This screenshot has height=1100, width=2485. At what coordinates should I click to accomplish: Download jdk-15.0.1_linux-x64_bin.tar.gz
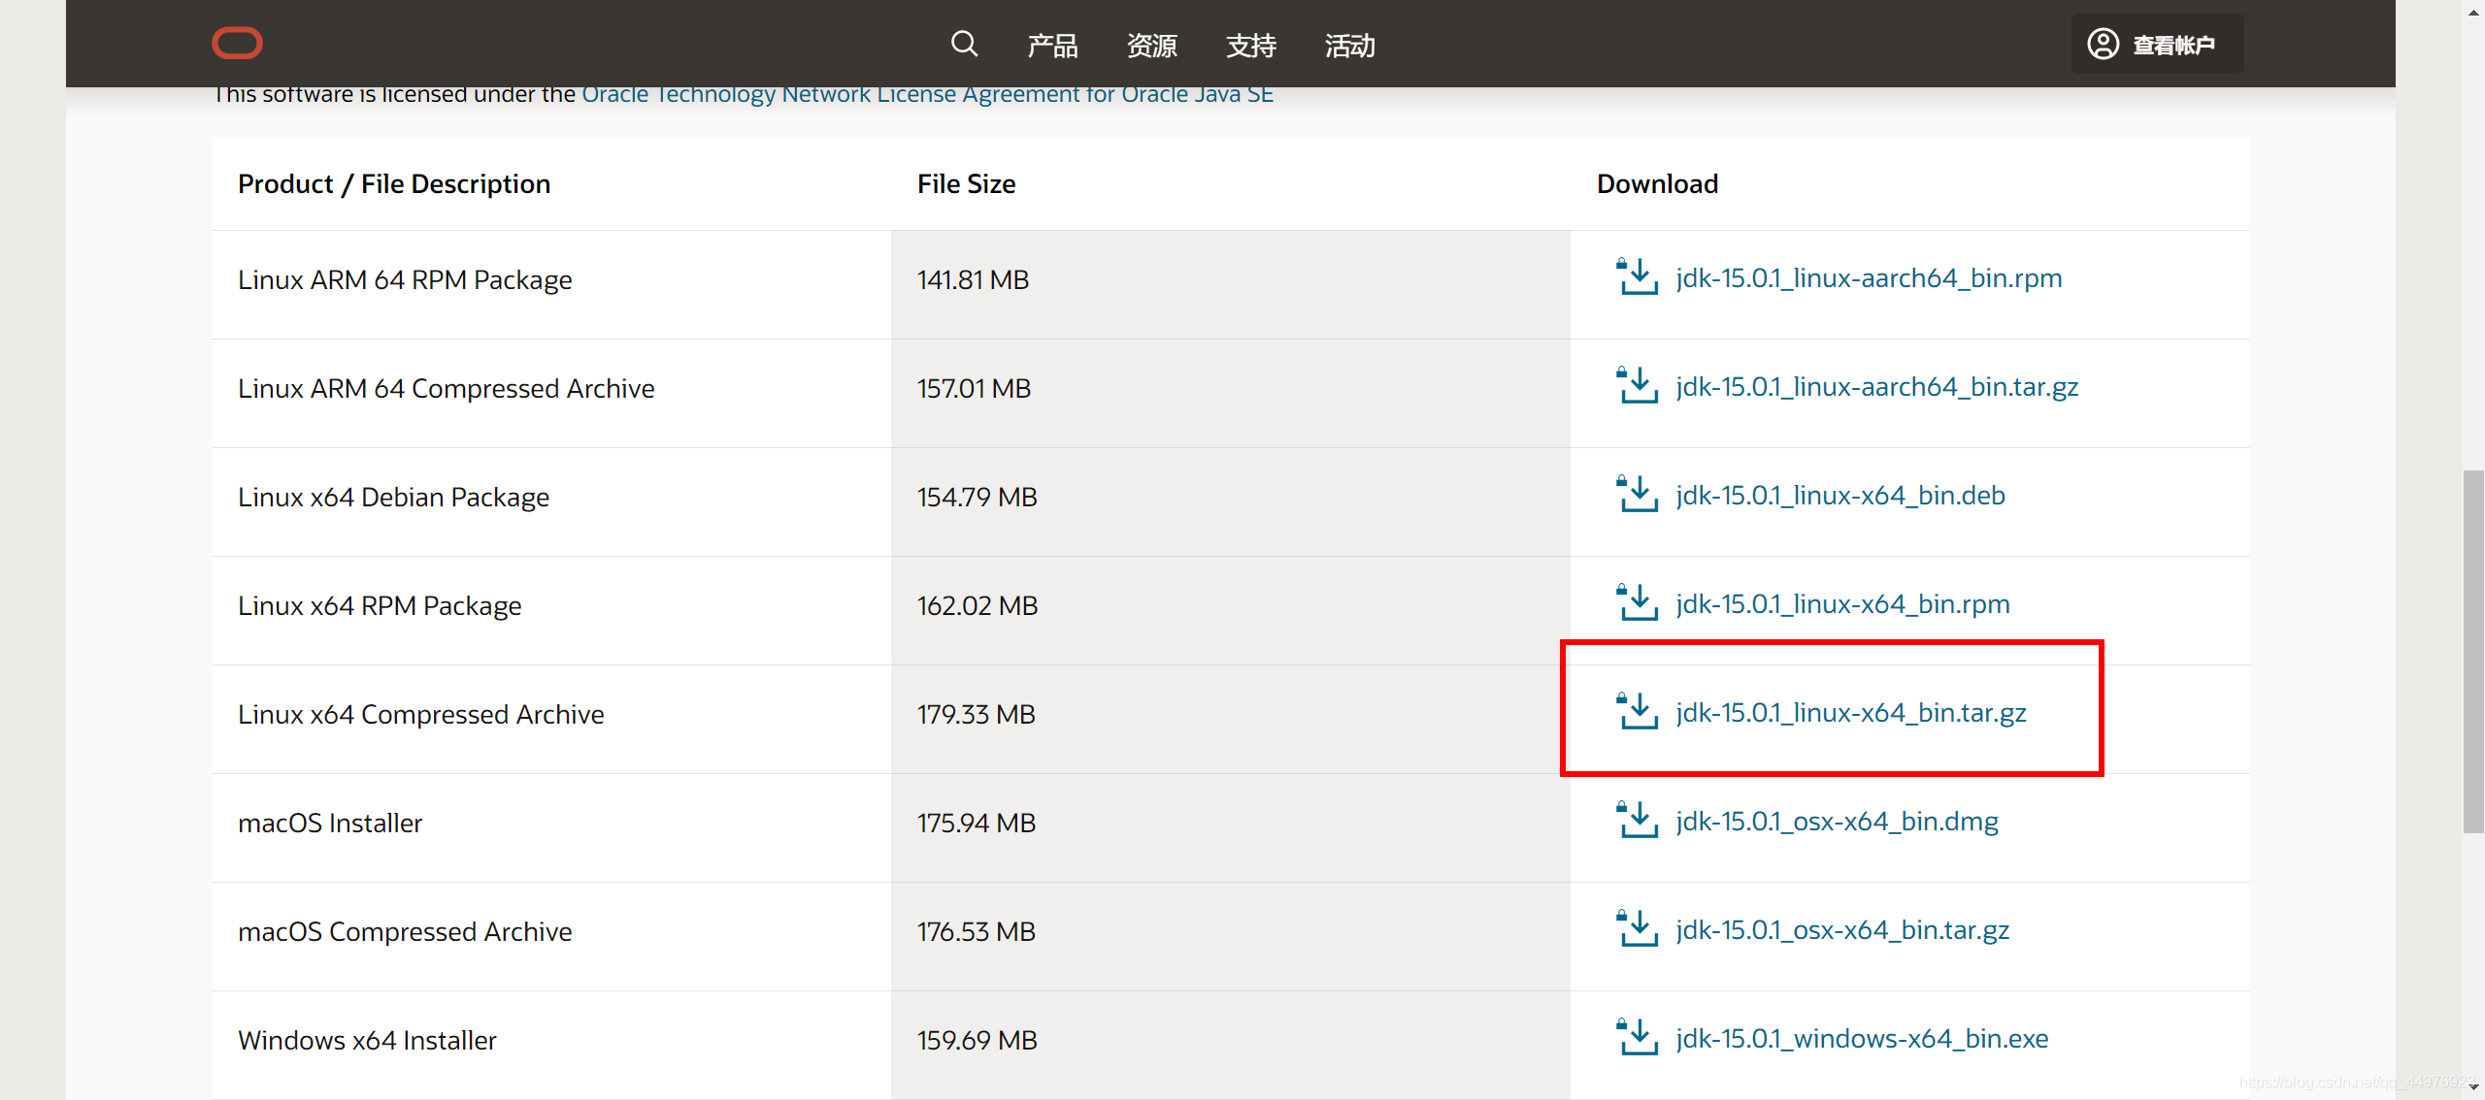1851,713
